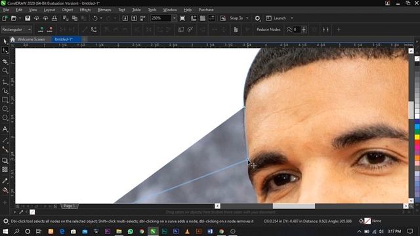
Task: Save the document with the floppy icon
Action: pyautogui.click(x=28, y=18)
